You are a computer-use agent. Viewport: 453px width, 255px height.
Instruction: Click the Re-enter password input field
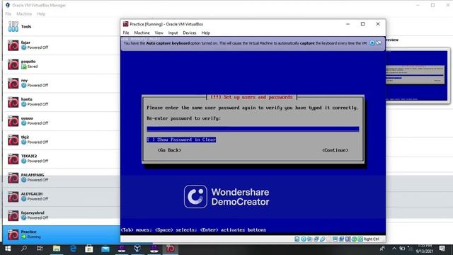click(x=253, y=129)
